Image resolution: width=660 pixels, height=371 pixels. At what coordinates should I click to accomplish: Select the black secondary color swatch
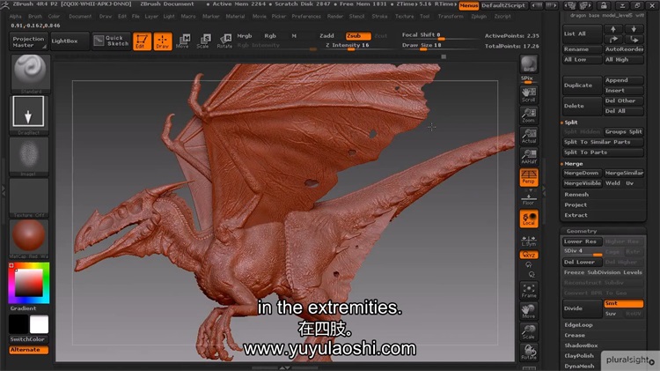(18, 324)
